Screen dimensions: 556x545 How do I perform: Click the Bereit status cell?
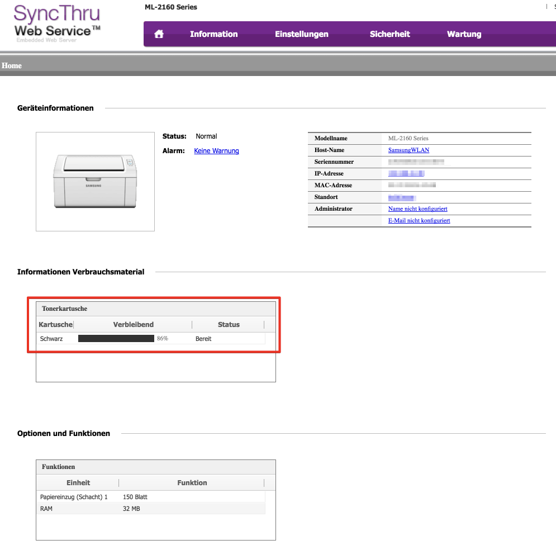point(203,339)
